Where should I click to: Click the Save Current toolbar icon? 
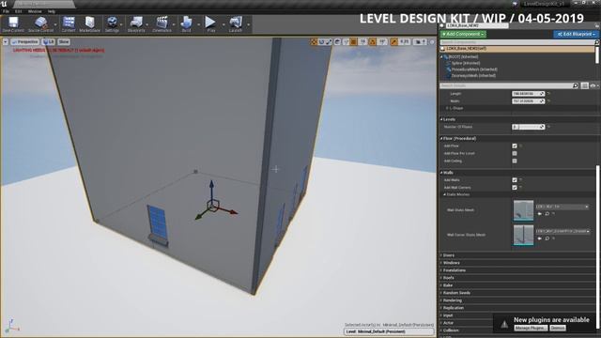pos(13,24)
